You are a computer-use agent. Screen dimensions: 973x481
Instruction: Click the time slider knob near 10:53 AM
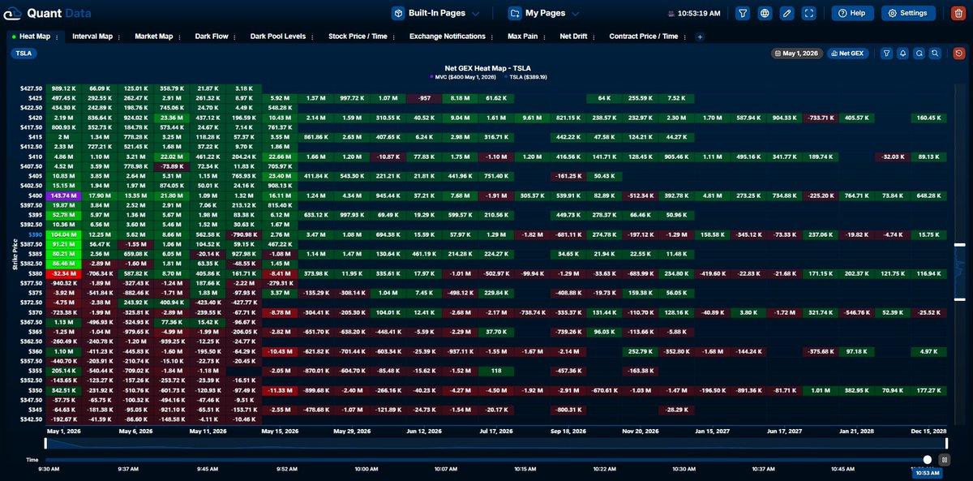(928, 459)
